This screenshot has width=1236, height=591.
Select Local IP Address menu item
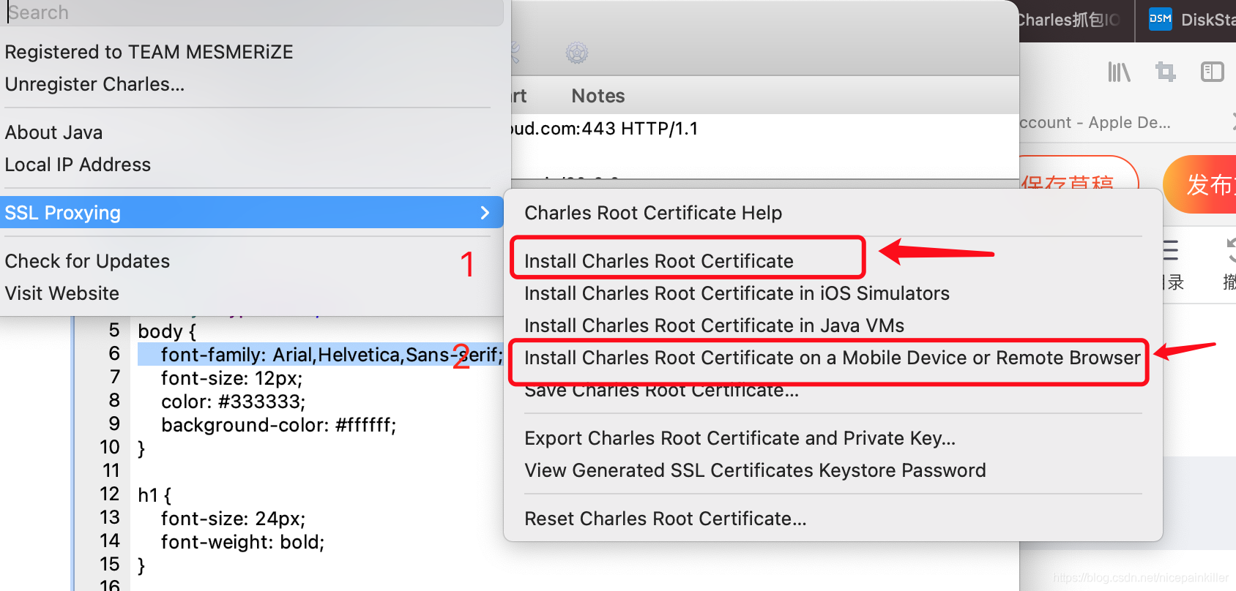(78, 165)
